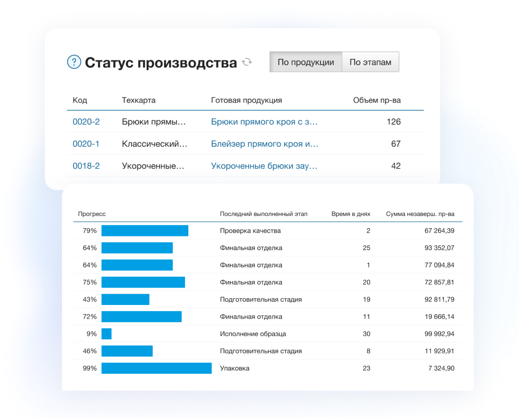Click the «Прогресс» column header
The image size is (519, 418).
click(92, 214)
